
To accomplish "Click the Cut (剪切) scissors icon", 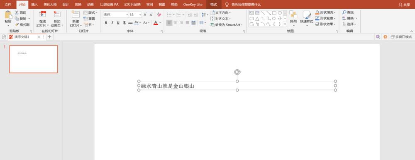I will [x=17, y=12].
